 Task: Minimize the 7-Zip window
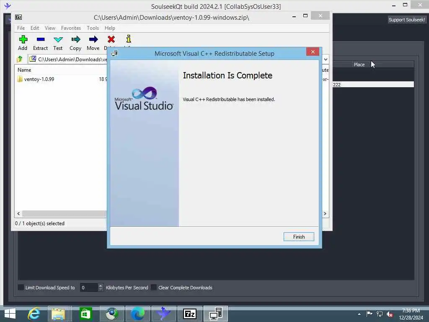tap(294, 16)
